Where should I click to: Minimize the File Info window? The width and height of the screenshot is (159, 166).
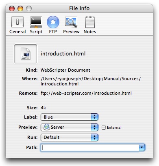[20, 9]
